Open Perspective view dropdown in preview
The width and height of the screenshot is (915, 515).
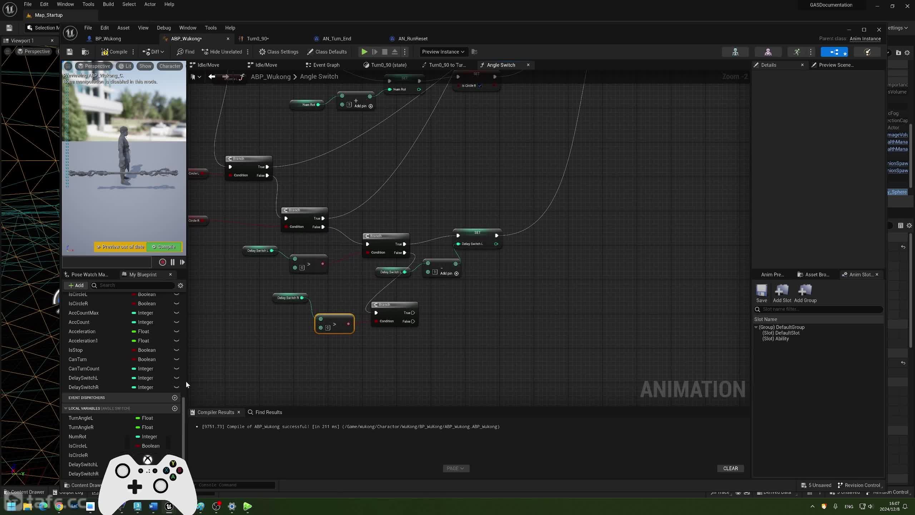[94, 66]
